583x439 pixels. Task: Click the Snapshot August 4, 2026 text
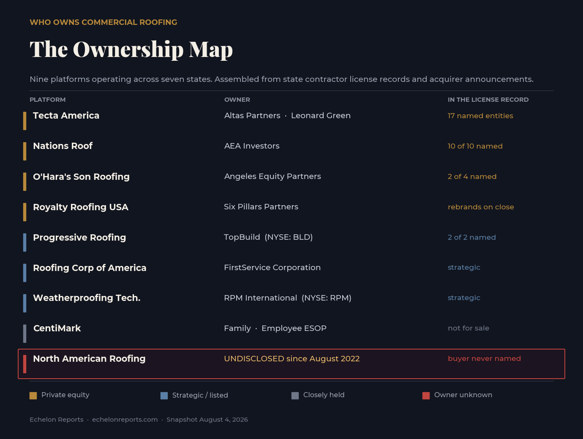click(207, 420)
